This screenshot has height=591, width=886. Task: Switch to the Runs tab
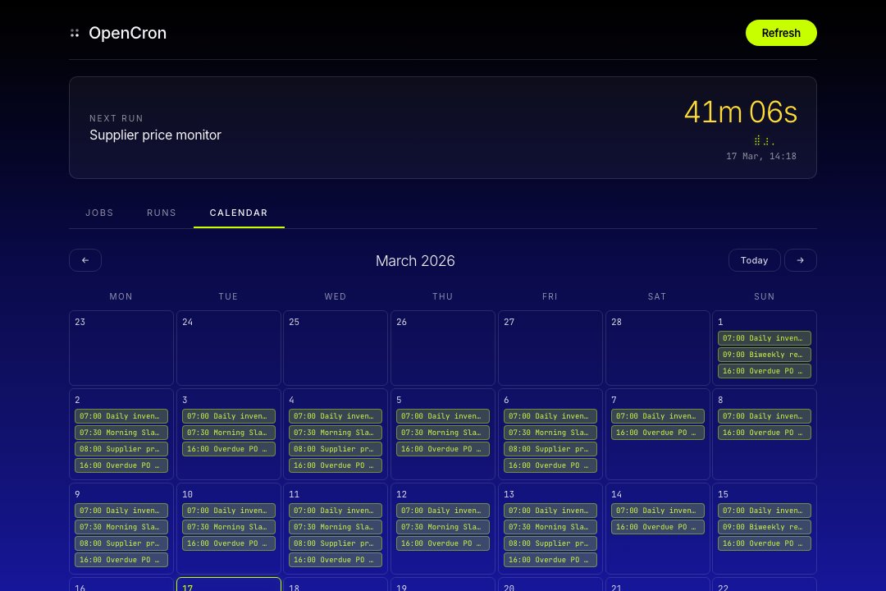tap(162, 213)
